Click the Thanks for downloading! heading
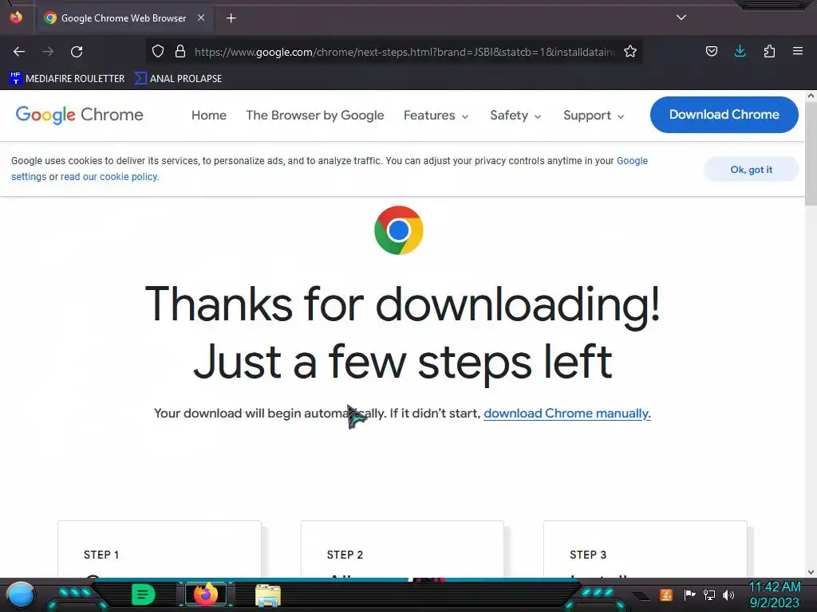Image resolution: width=817 pixels, height=612 pixels. tap(402, 305)
